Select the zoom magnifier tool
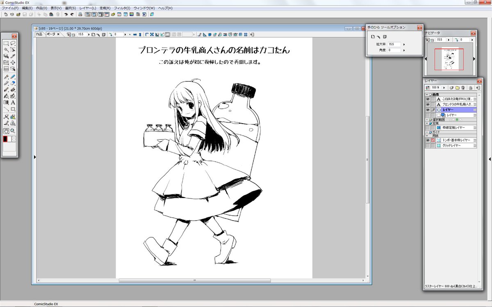 click(13, 131)
